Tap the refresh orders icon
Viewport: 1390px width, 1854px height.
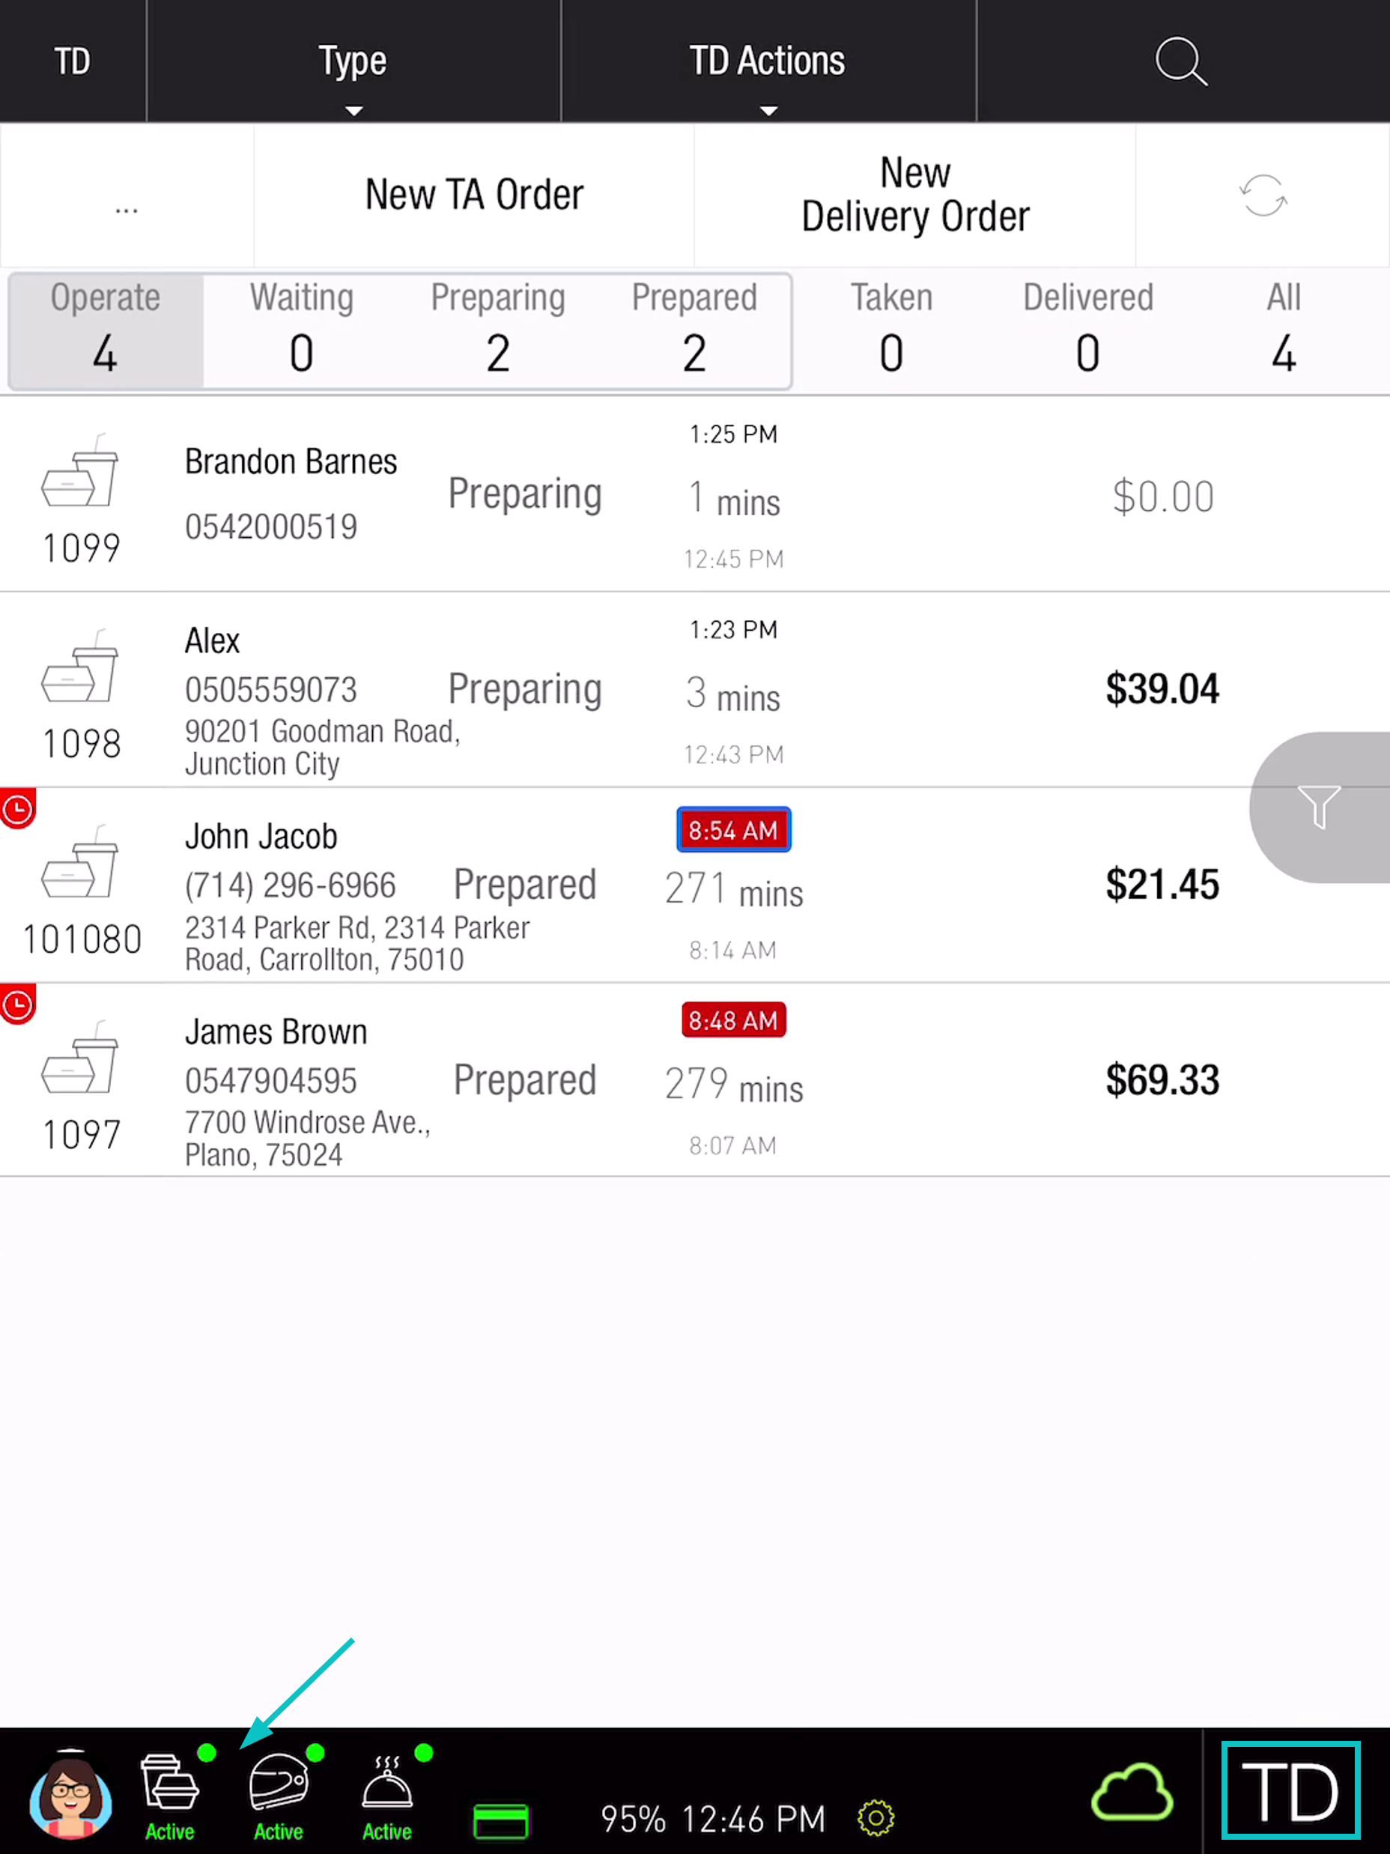click(1263, 196)
